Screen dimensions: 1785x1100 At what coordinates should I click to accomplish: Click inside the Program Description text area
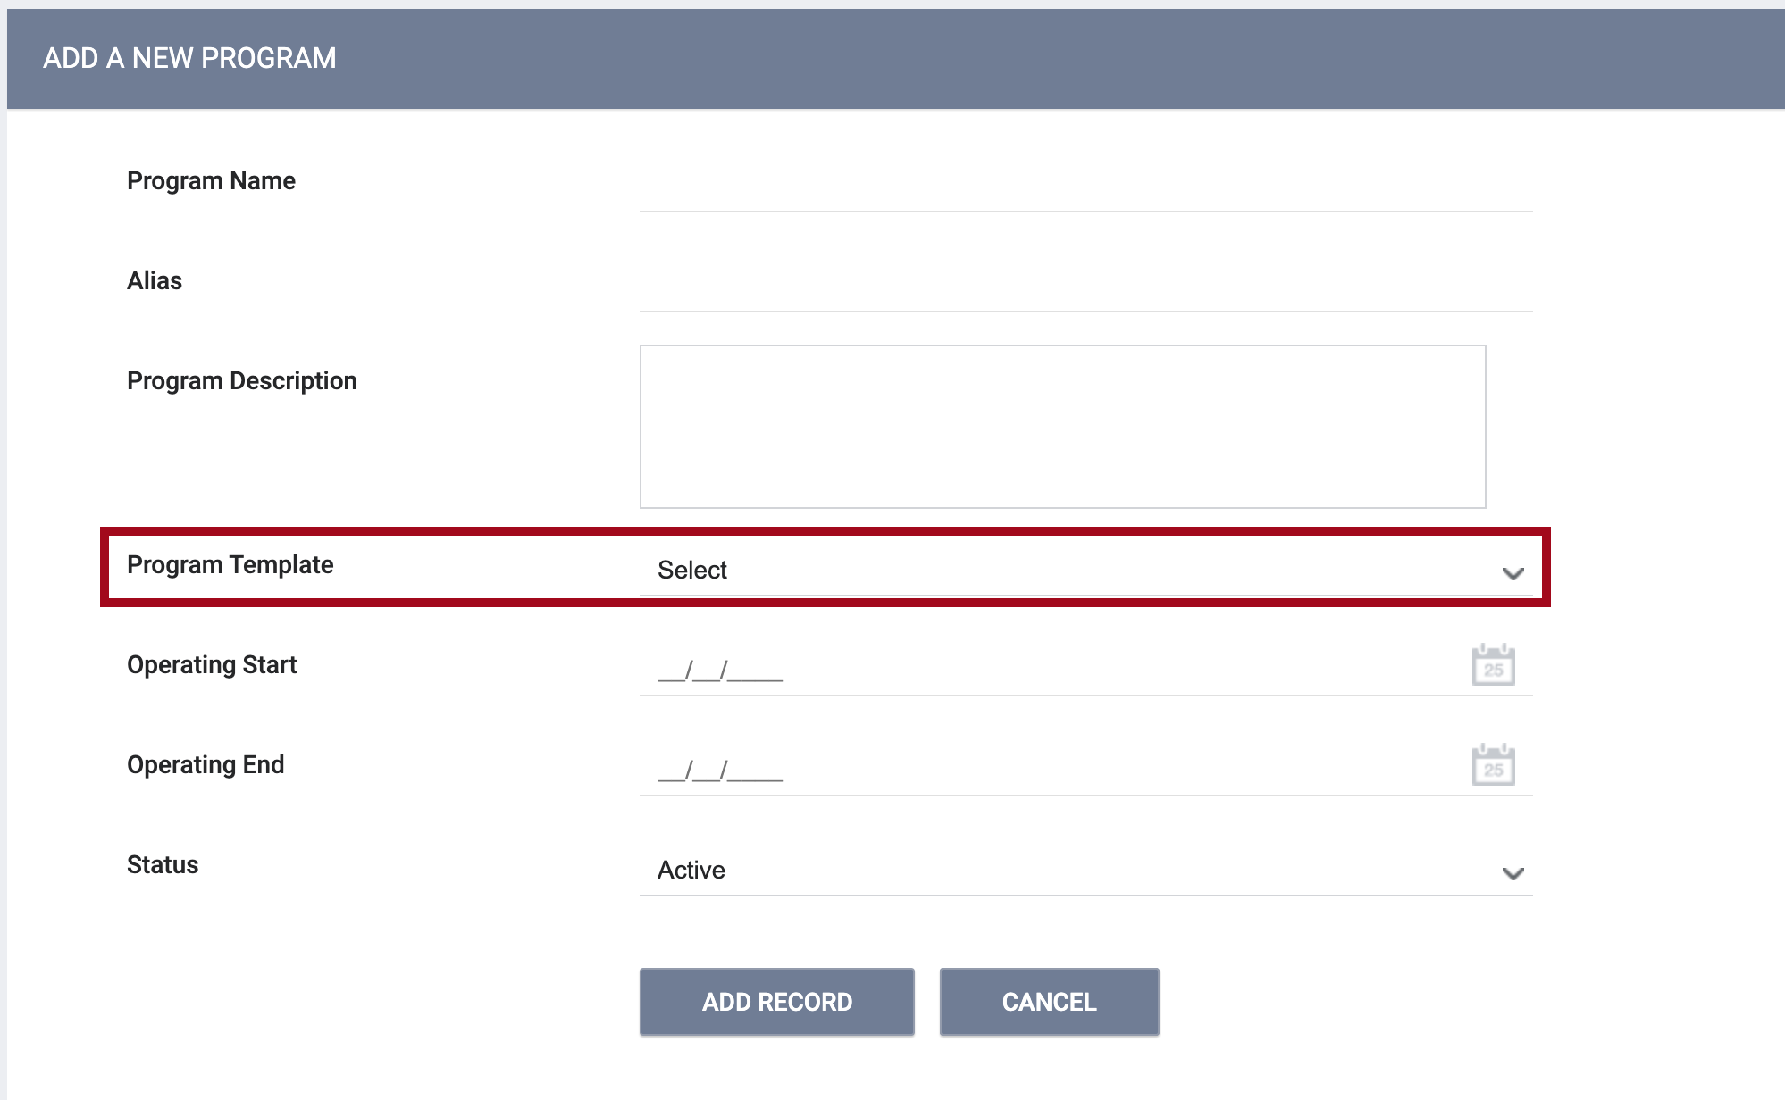point(1062,427)
